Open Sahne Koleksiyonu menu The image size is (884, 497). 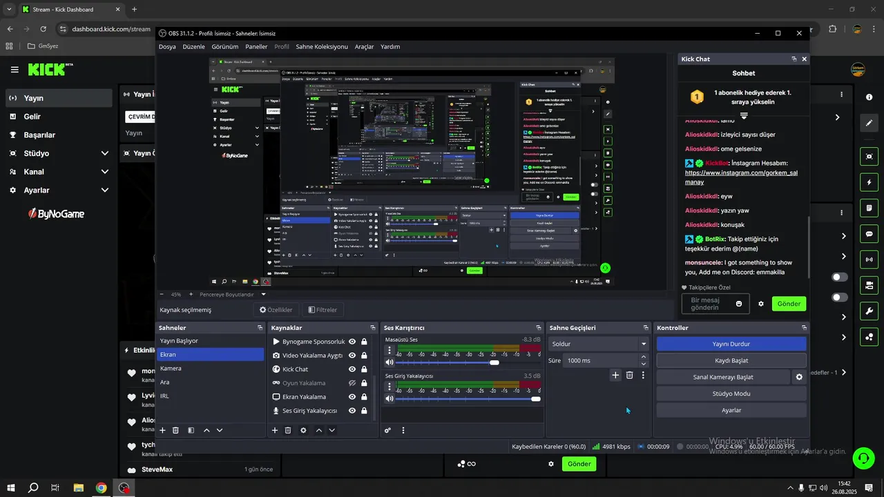click(322, 46)
